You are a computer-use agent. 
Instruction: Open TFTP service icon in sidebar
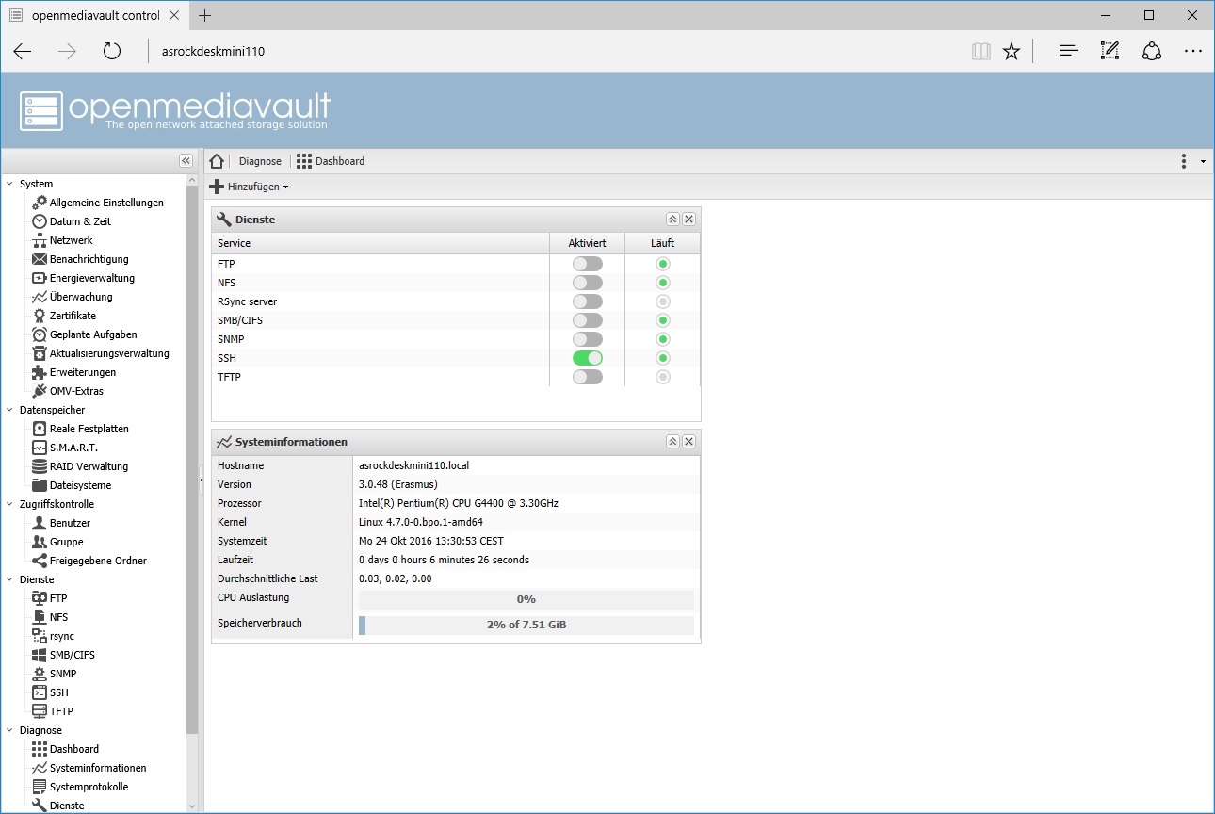(40, 711)
